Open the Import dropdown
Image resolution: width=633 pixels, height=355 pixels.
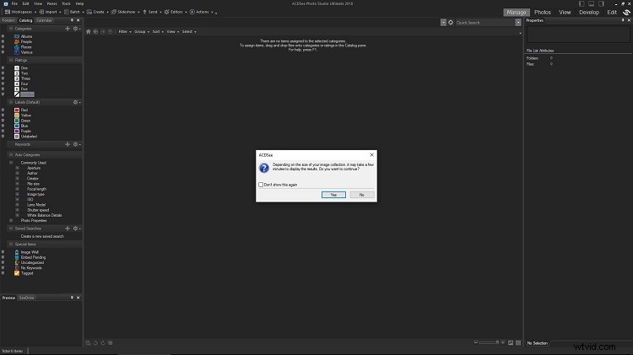51,12
